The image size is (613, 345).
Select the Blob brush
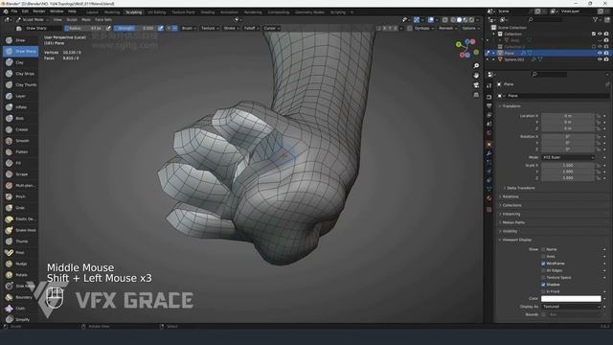20,118
